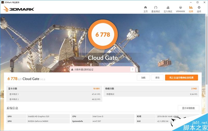Maximize the 3DMark window
Screen dimensions: 208x131
[x=198, y=2]
